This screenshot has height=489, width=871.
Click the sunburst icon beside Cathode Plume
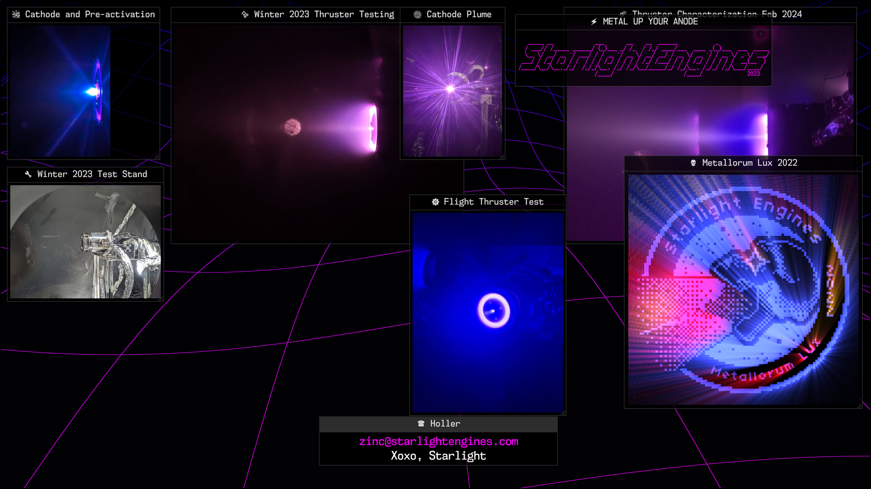point(417,14)
